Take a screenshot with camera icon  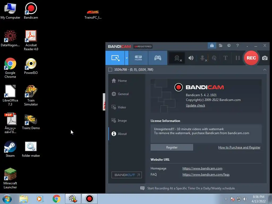point(265,58)
